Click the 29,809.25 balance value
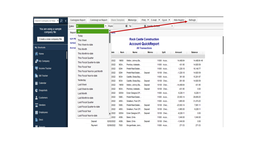 [197, 97]
